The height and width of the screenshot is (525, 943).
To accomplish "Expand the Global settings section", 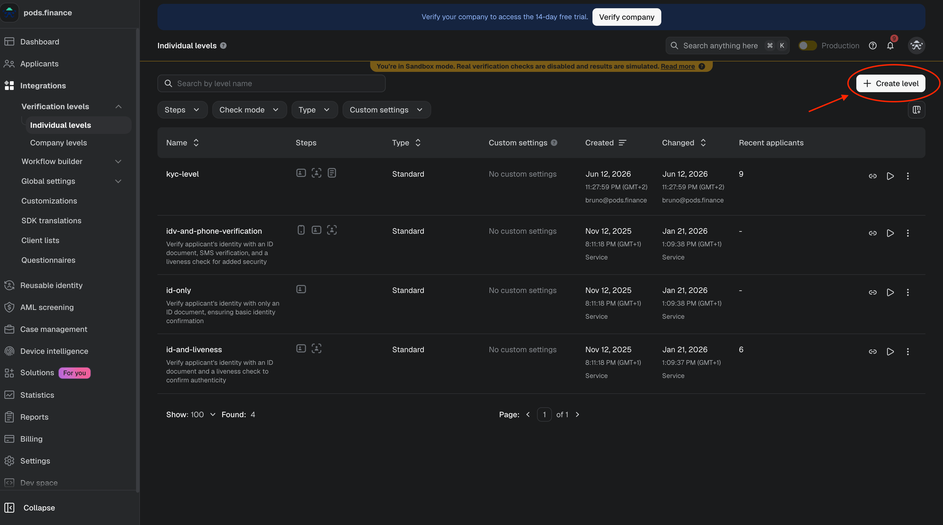I will 118,181.
